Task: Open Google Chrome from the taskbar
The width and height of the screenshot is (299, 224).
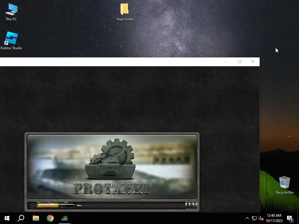Action: pos(50,218)
